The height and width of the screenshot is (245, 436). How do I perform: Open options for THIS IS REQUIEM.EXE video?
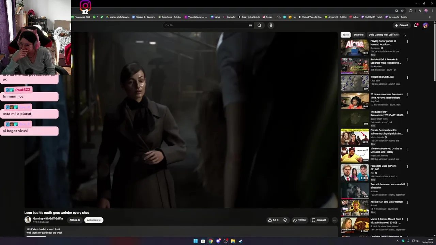407,77
